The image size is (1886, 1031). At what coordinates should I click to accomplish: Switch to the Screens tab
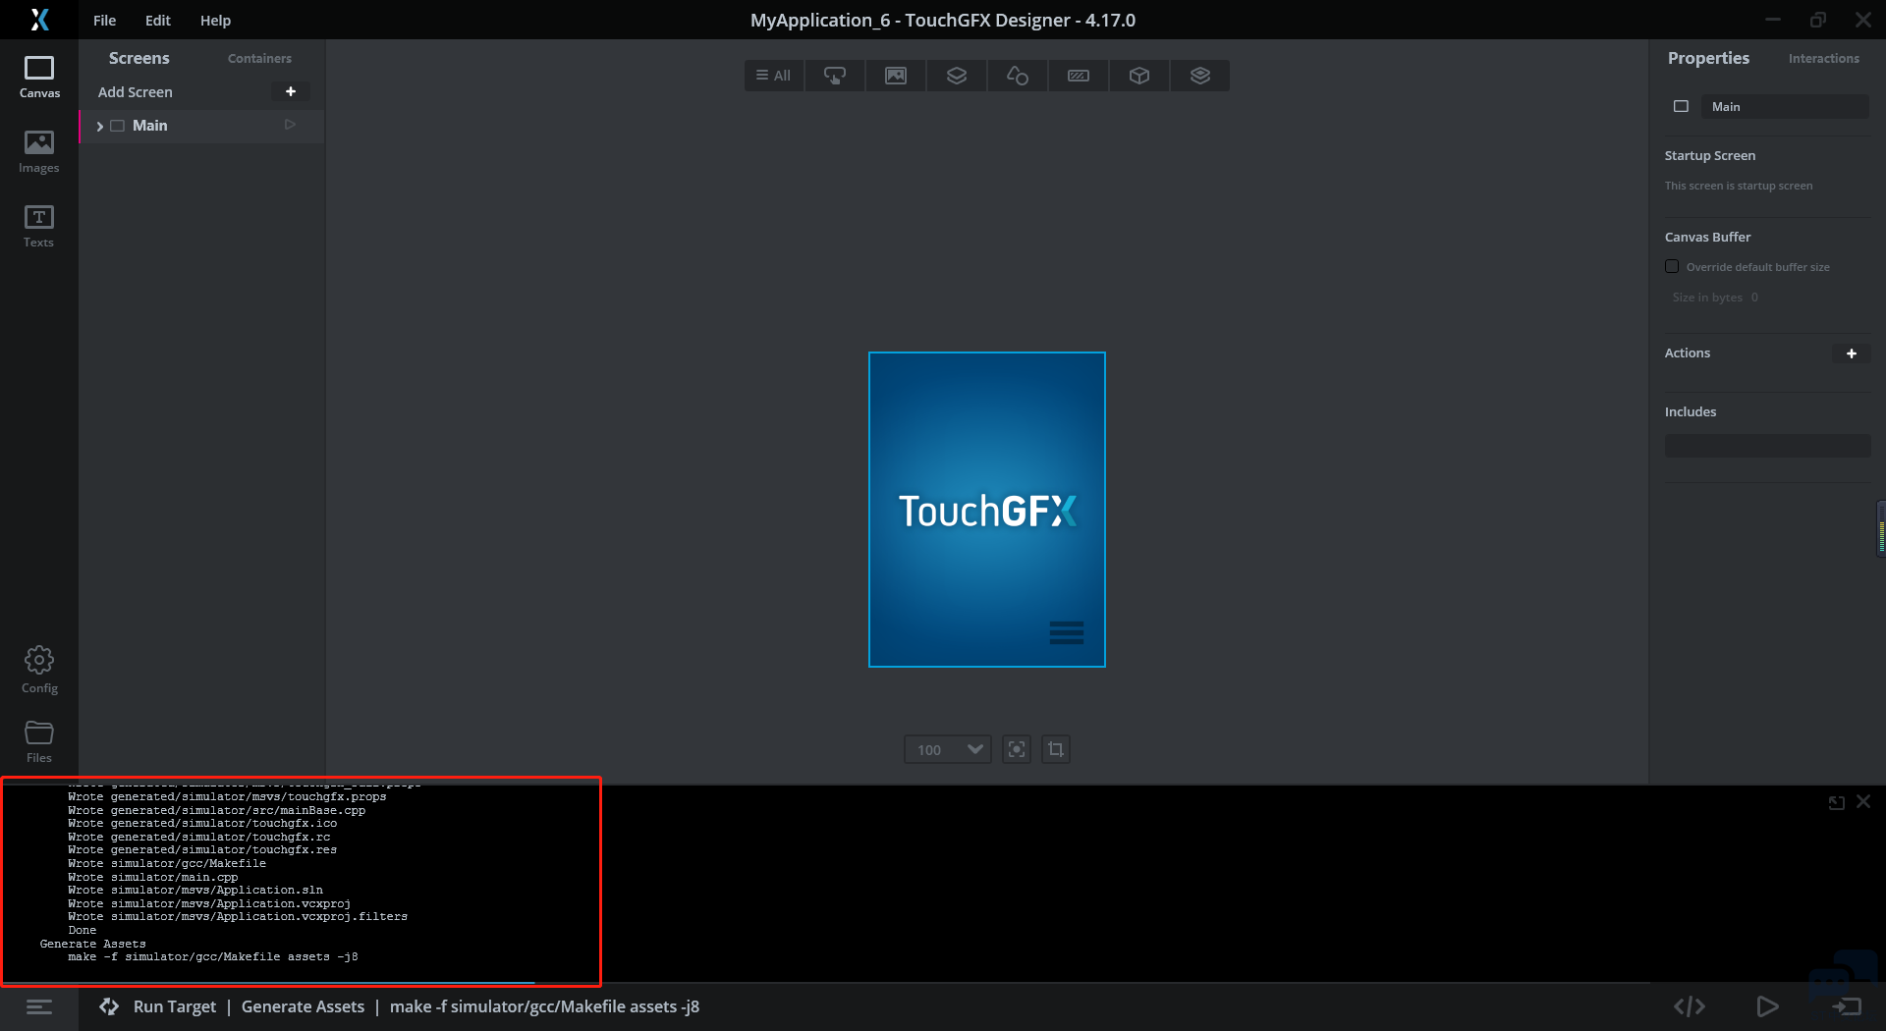pyautogui.click(x=139, y=58)
